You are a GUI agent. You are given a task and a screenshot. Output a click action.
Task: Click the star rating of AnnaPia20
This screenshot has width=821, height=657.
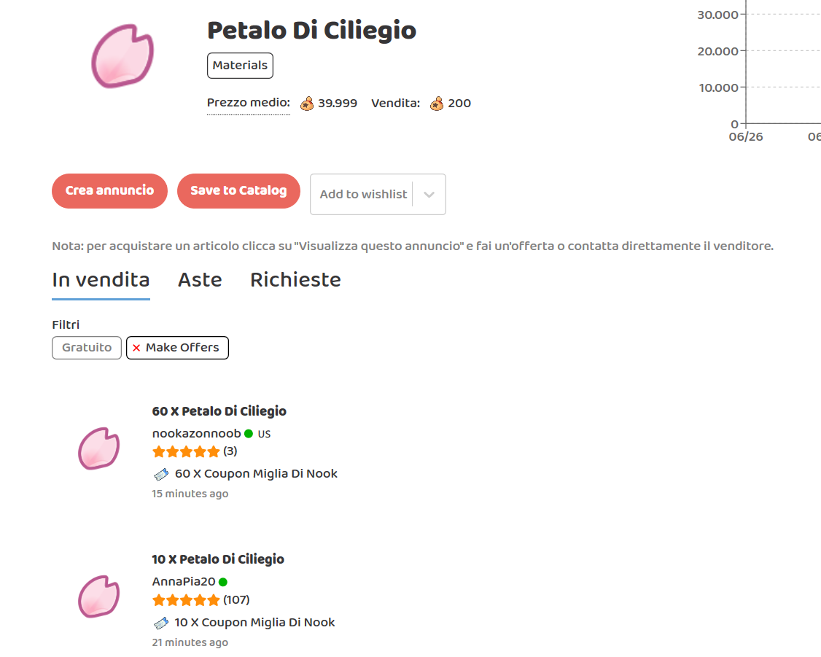pos(186,600)
